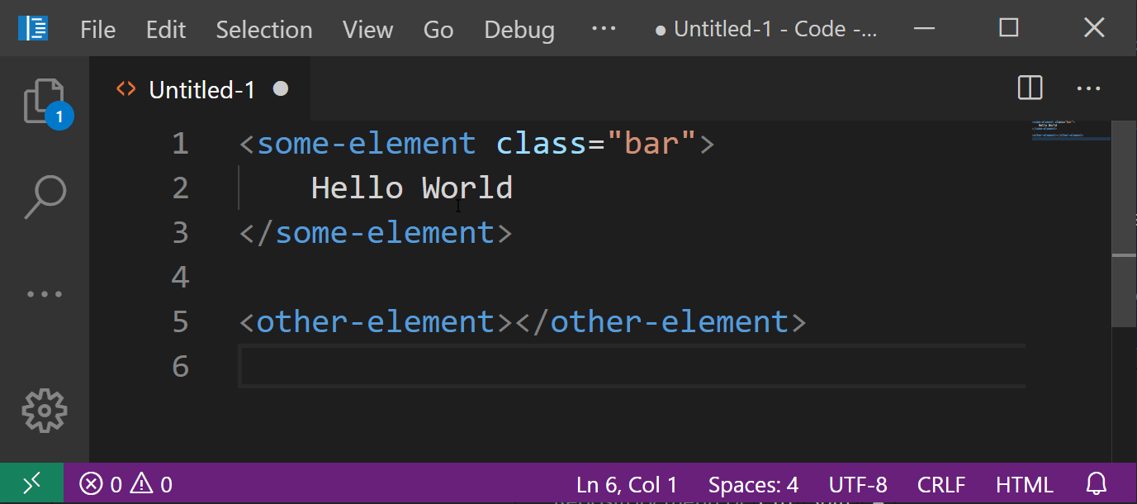Click the window title Untitled-1 - Code
This screenshot has height=504, width=1137.
click(765, 30)
